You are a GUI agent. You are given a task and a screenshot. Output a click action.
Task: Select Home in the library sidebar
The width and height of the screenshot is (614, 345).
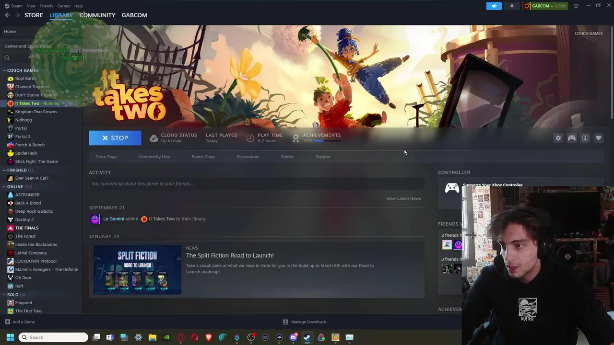click(10, 32)
